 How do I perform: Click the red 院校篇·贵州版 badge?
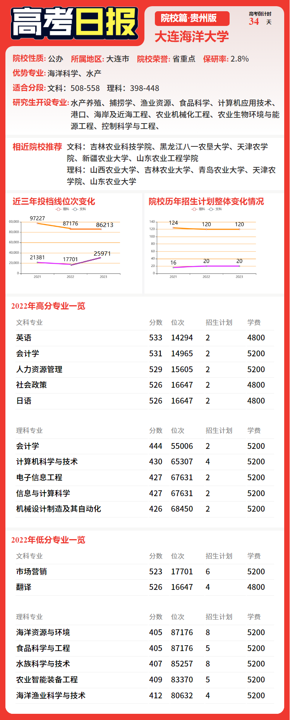pyautogui.click(x=192, y=18)
